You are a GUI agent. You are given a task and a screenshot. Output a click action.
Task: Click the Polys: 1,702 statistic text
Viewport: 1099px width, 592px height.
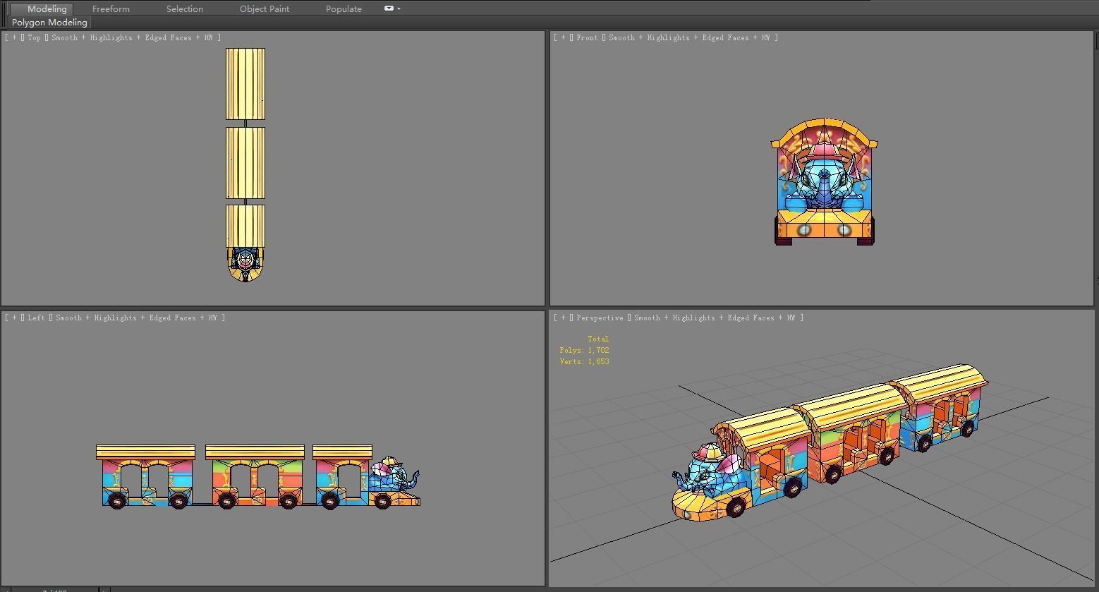tap(584, 350)
